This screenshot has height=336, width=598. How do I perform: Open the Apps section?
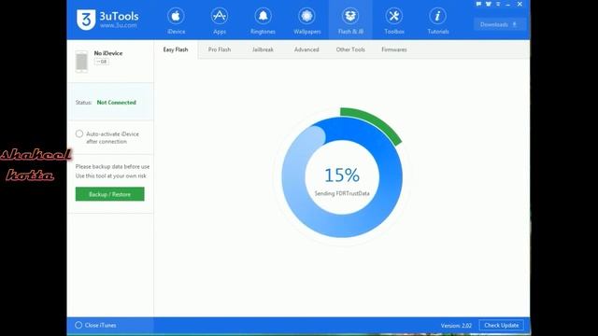tap(220, 21)
